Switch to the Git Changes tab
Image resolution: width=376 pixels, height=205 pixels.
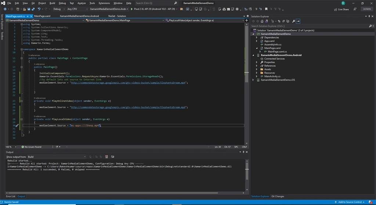278,196
